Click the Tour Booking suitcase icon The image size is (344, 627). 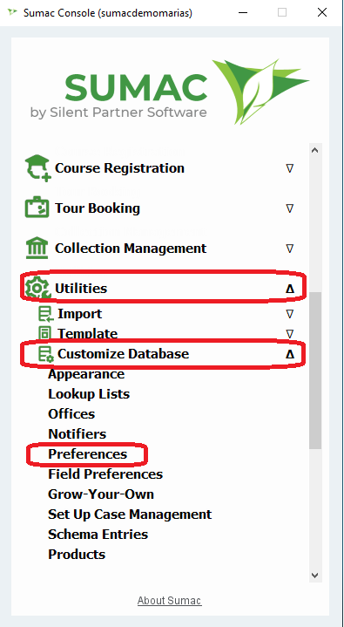coord(37,208)
